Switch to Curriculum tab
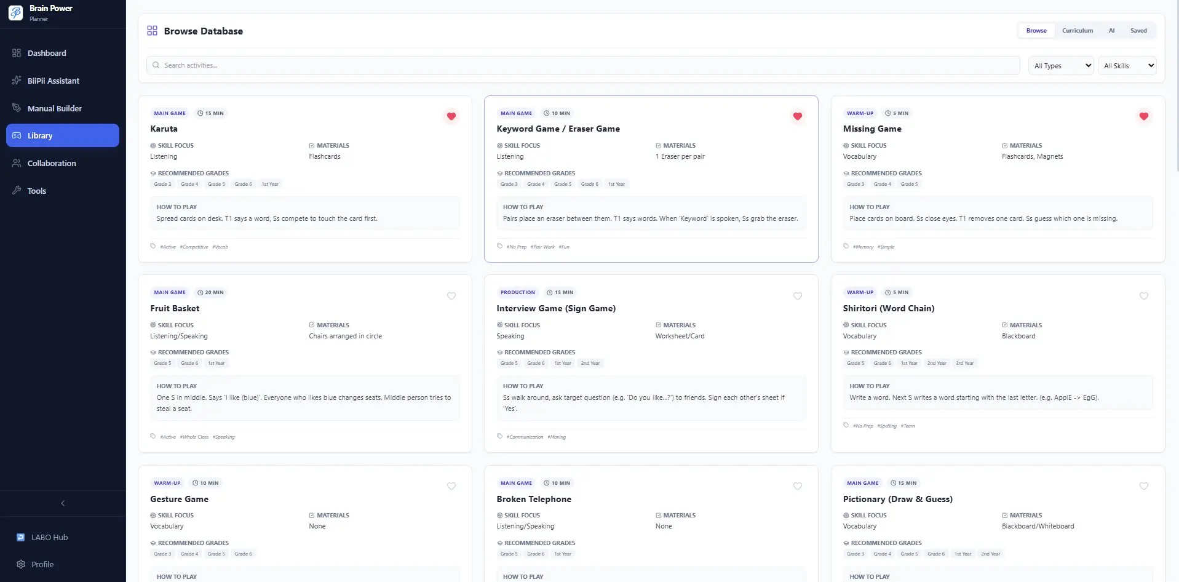The image size is (1179, 582). [x=1078, y=31]
